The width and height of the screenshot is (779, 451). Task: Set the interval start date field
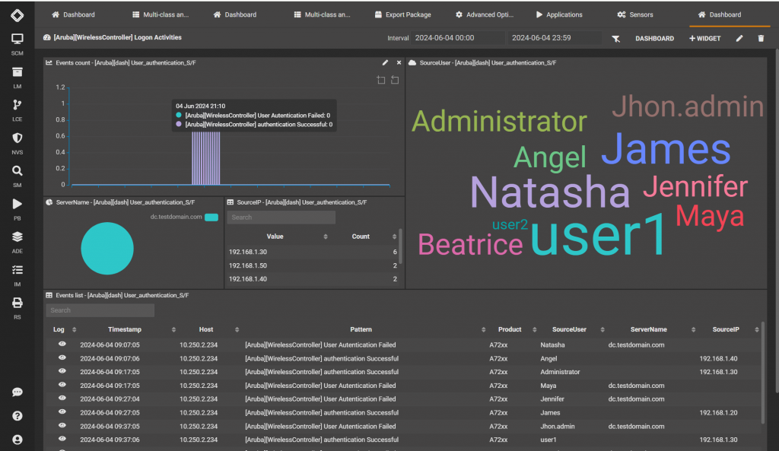click(x=458, y=38)
